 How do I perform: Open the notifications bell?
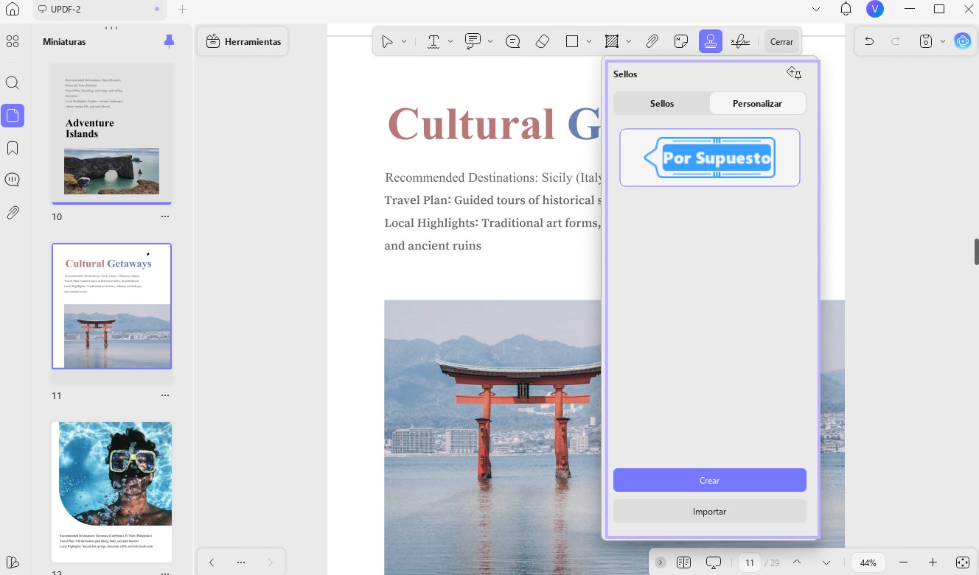click(x=846, y=9)
